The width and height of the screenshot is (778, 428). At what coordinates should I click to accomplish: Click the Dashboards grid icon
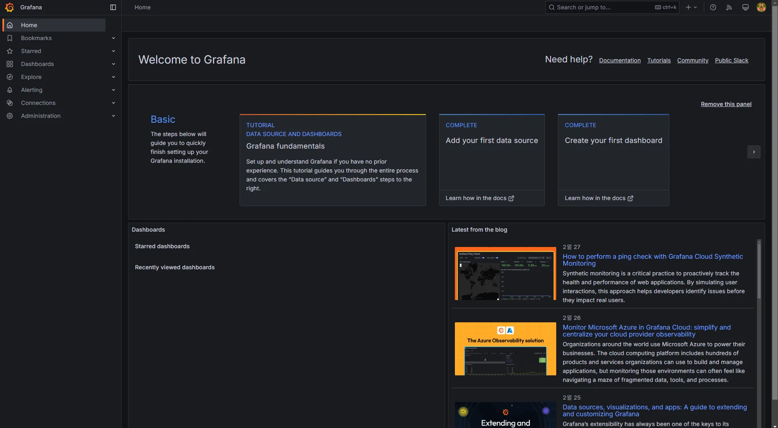tap(10, 64)
